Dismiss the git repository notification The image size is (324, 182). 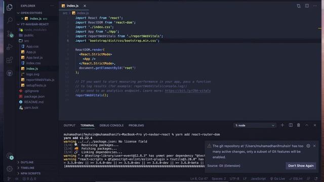(x=314, y=146)
